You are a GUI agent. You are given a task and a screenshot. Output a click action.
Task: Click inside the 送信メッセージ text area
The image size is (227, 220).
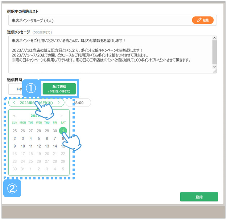109,54
